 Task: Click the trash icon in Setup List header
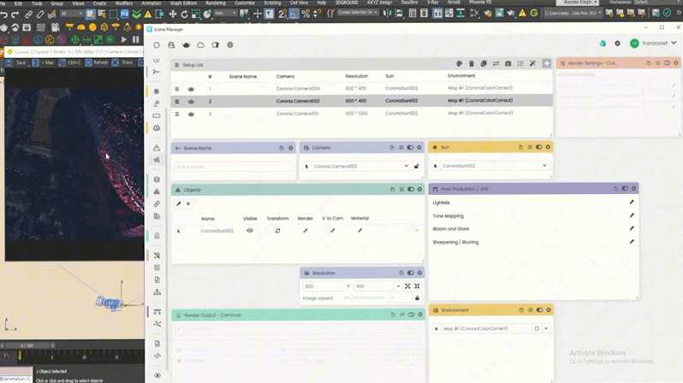click(x=472, y=63)
